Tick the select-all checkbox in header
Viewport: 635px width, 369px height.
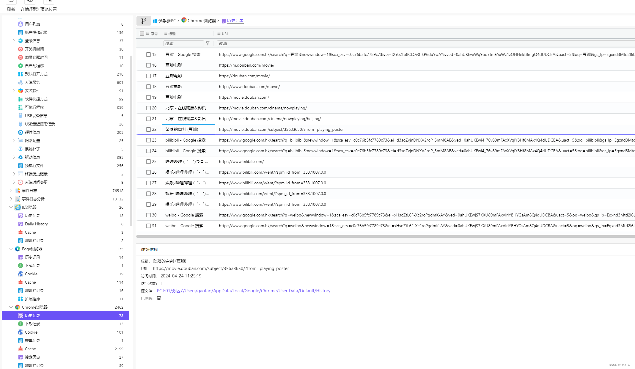click(142, 34)
